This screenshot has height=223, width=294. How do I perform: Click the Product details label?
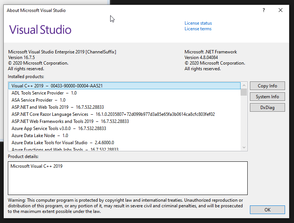pos(23,157)
